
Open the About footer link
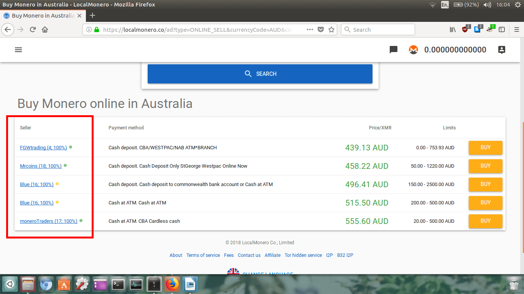pyautogui.click(x=176, y=255)
